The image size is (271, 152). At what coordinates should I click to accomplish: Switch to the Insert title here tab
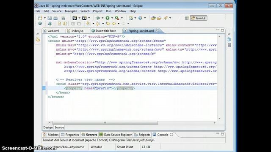click(106, 31)
